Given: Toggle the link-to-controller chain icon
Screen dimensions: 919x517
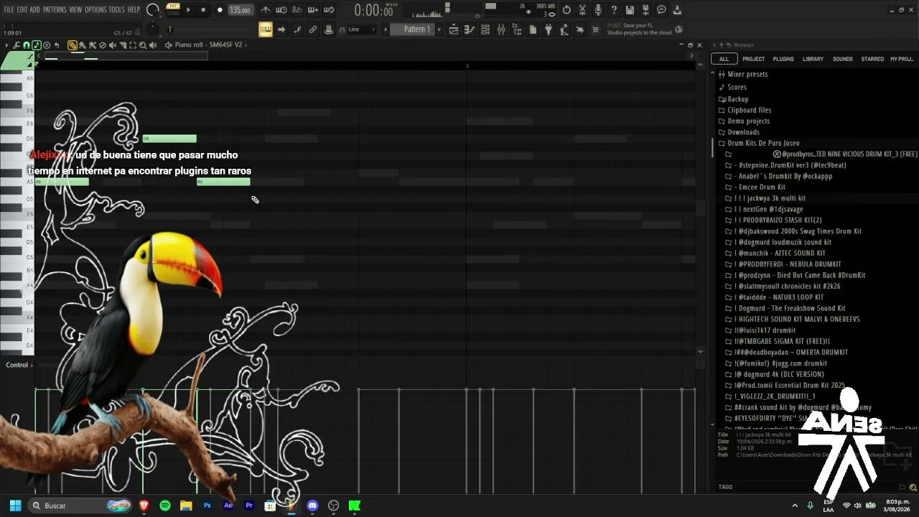Looking at the screenshot, I should point(313,29).
